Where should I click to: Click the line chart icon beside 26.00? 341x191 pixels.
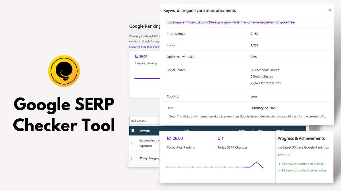169,138
